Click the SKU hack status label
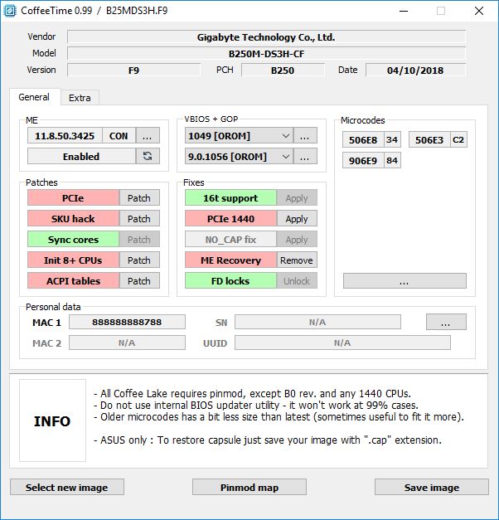The width and height of the screenshot is (499, 520). coord(73,219)
